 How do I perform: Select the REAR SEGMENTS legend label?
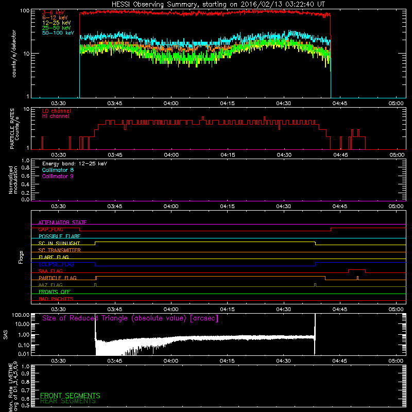click(x=68, y=401)
